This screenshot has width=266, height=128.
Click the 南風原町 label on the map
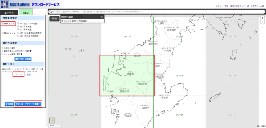click(x=142, y=84)
